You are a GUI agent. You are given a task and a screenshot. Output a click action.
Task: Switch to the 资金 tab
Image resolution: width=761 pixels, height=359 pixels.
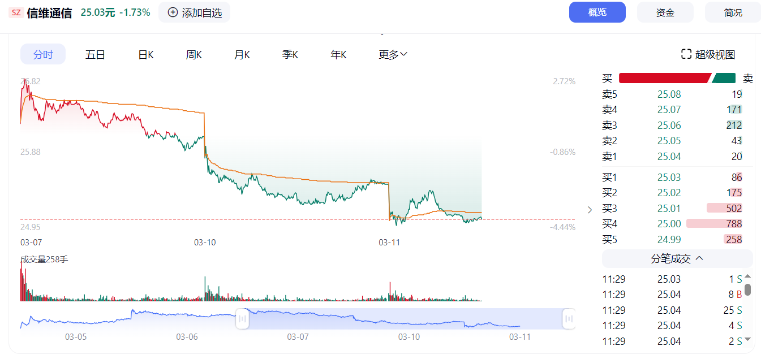(x=665, y=12)
